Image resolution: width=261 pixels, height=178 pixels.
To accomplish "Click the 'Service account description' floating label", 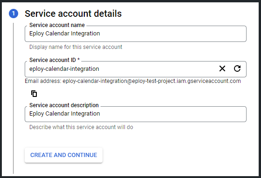I will (64, 105).
